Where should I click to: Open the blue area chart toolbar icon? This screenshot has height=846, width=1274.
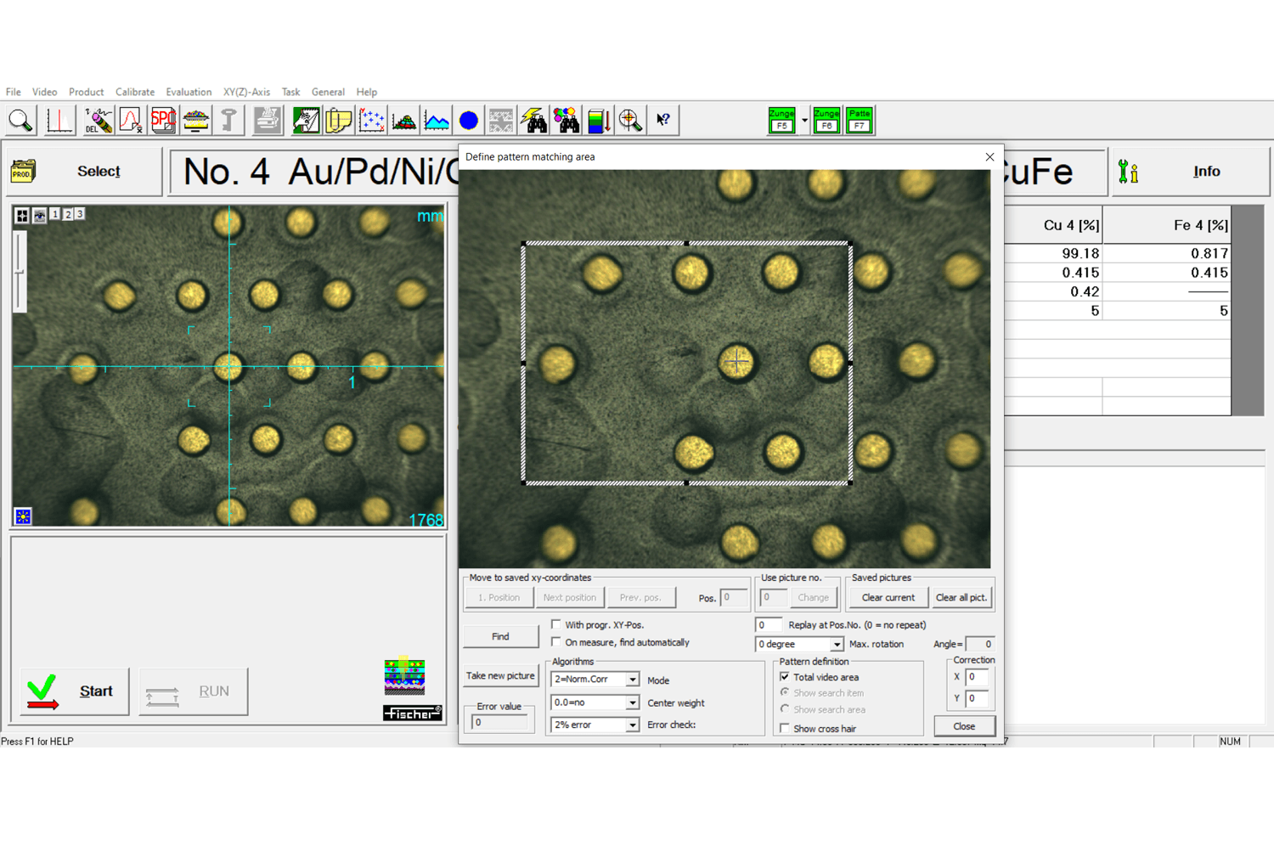coord(437,121)
